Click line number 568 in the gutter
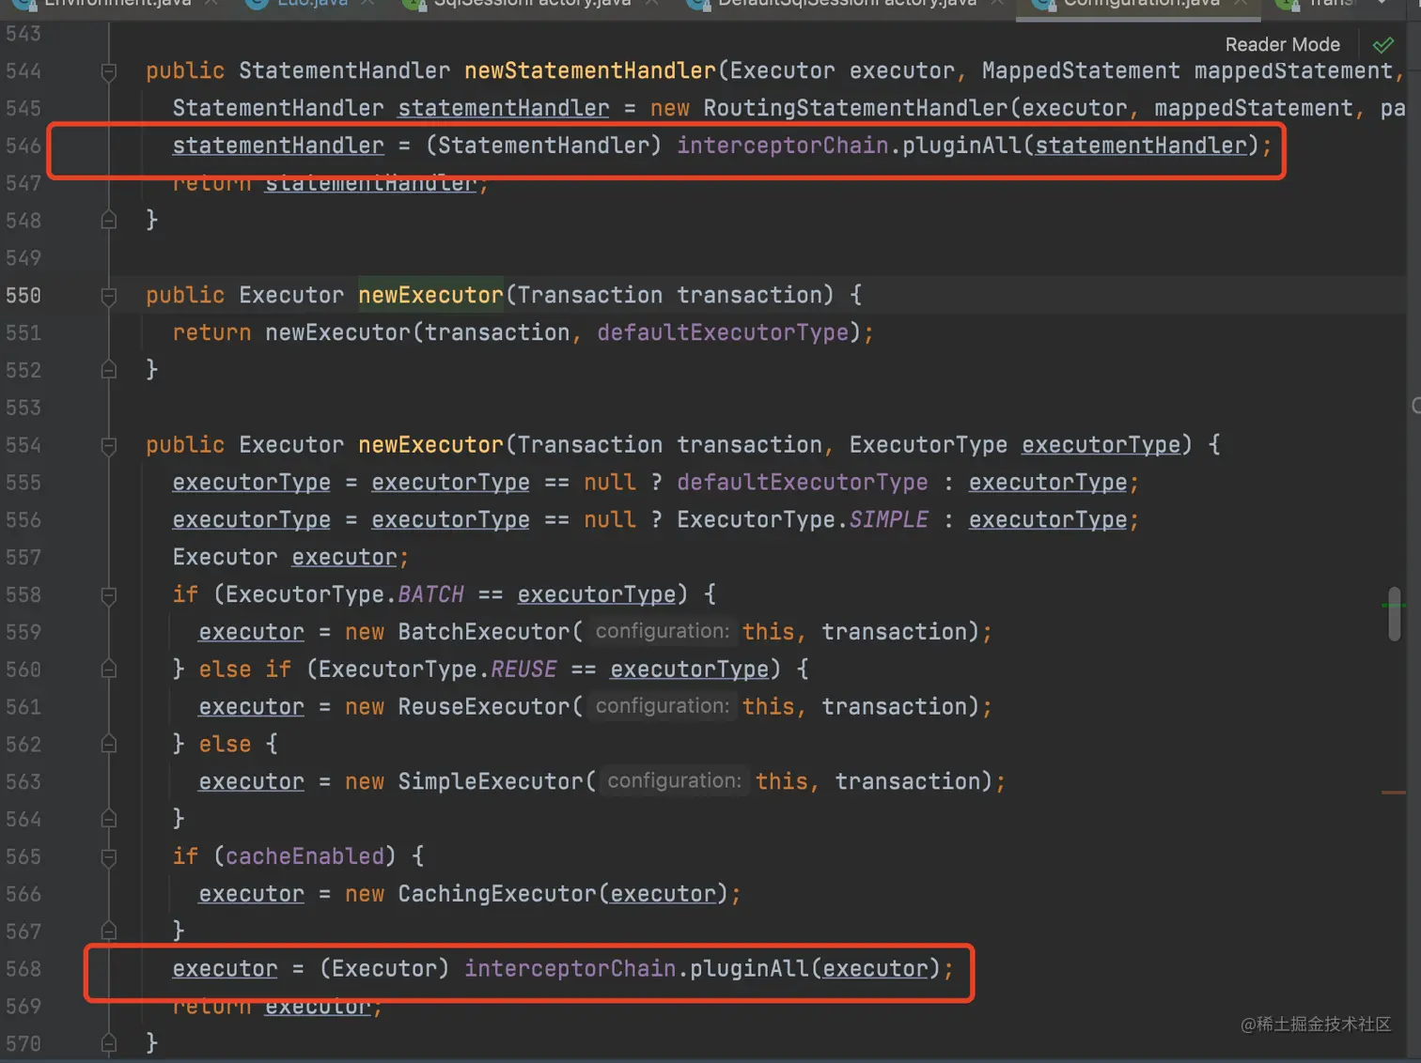The height and width of the screenshot is (1063, 1421). pyautogui.click(x=23, y=968)
